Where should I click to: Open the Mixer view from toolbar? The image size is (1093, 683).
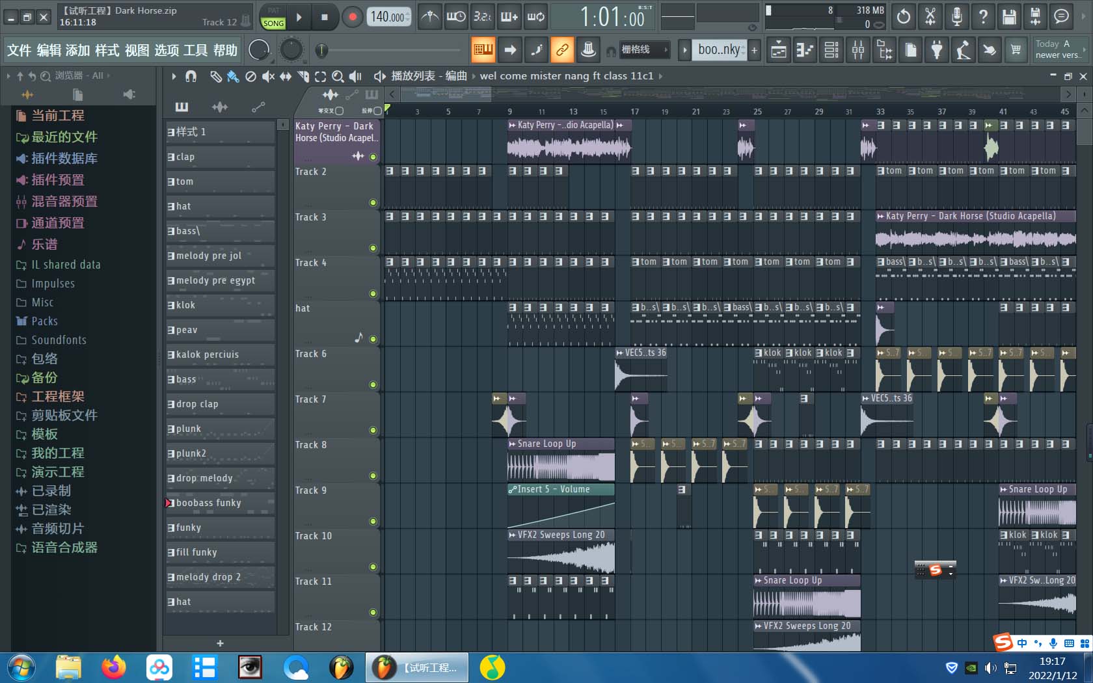pos(858,50)
